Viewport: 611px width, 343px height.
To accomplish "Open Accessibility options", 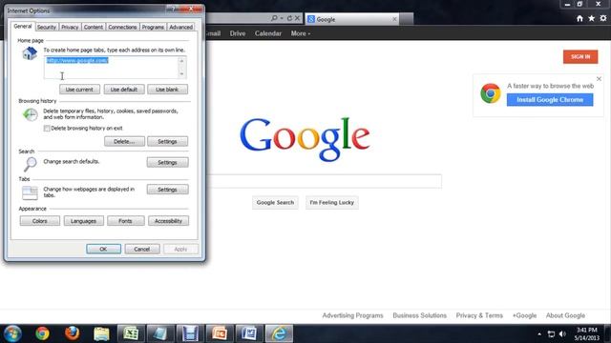I will coord(168,221).
